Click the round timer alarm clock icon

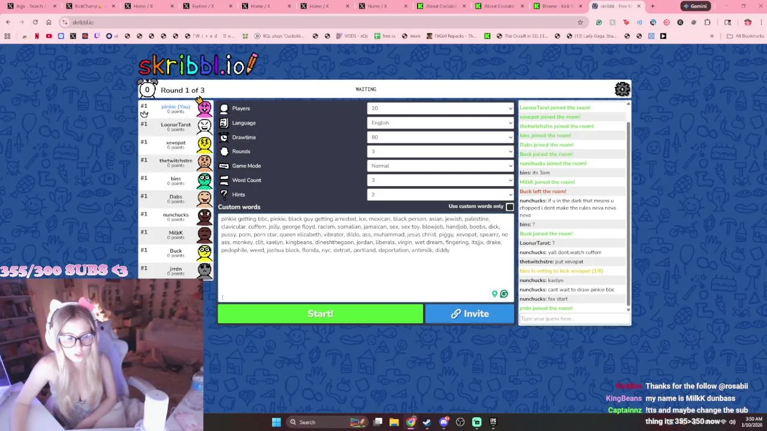[x=147, y=89]
